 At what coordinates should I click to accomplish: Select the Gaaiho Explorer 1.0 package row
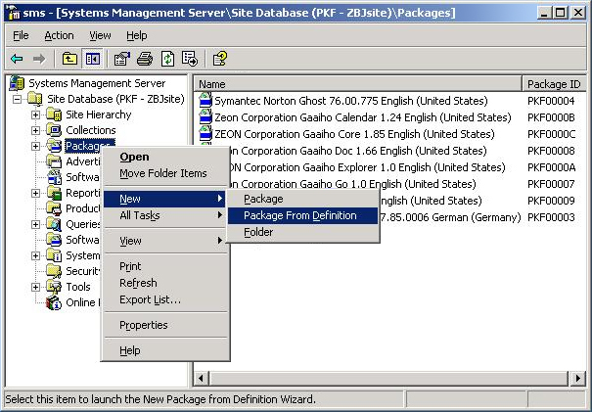(390, 167)
